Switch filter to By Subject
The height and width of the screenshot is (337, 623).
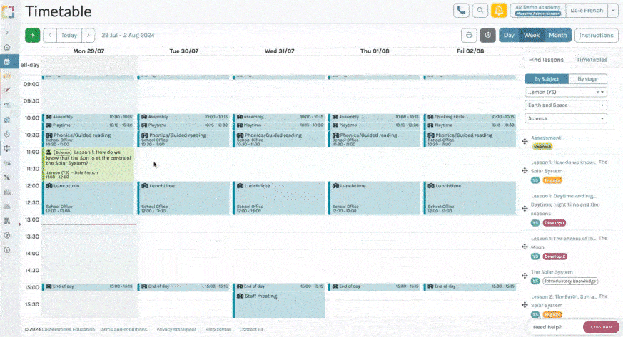coord(547,79)
